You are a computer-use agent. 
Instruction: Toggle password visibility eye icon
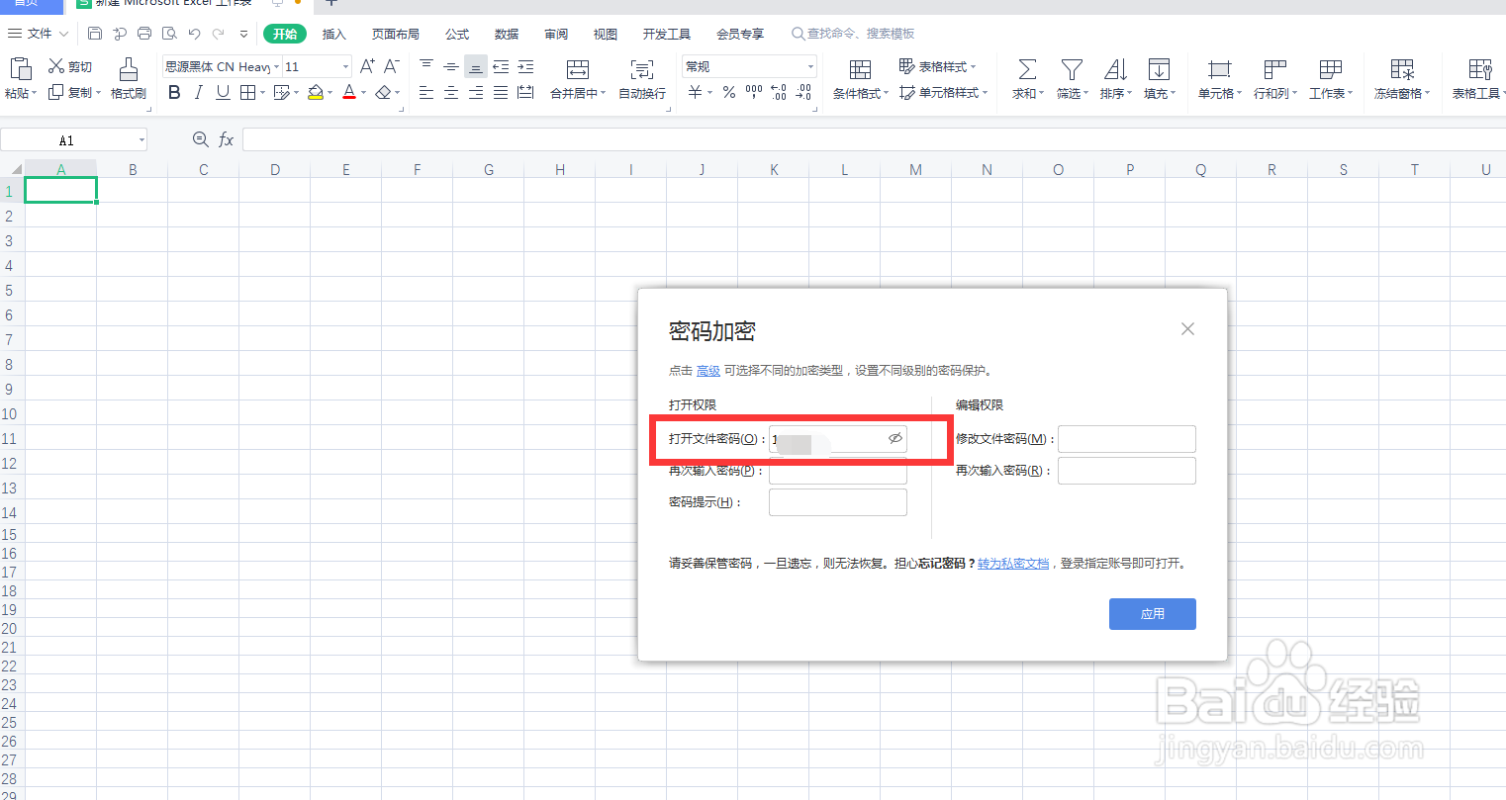[895, 438]
